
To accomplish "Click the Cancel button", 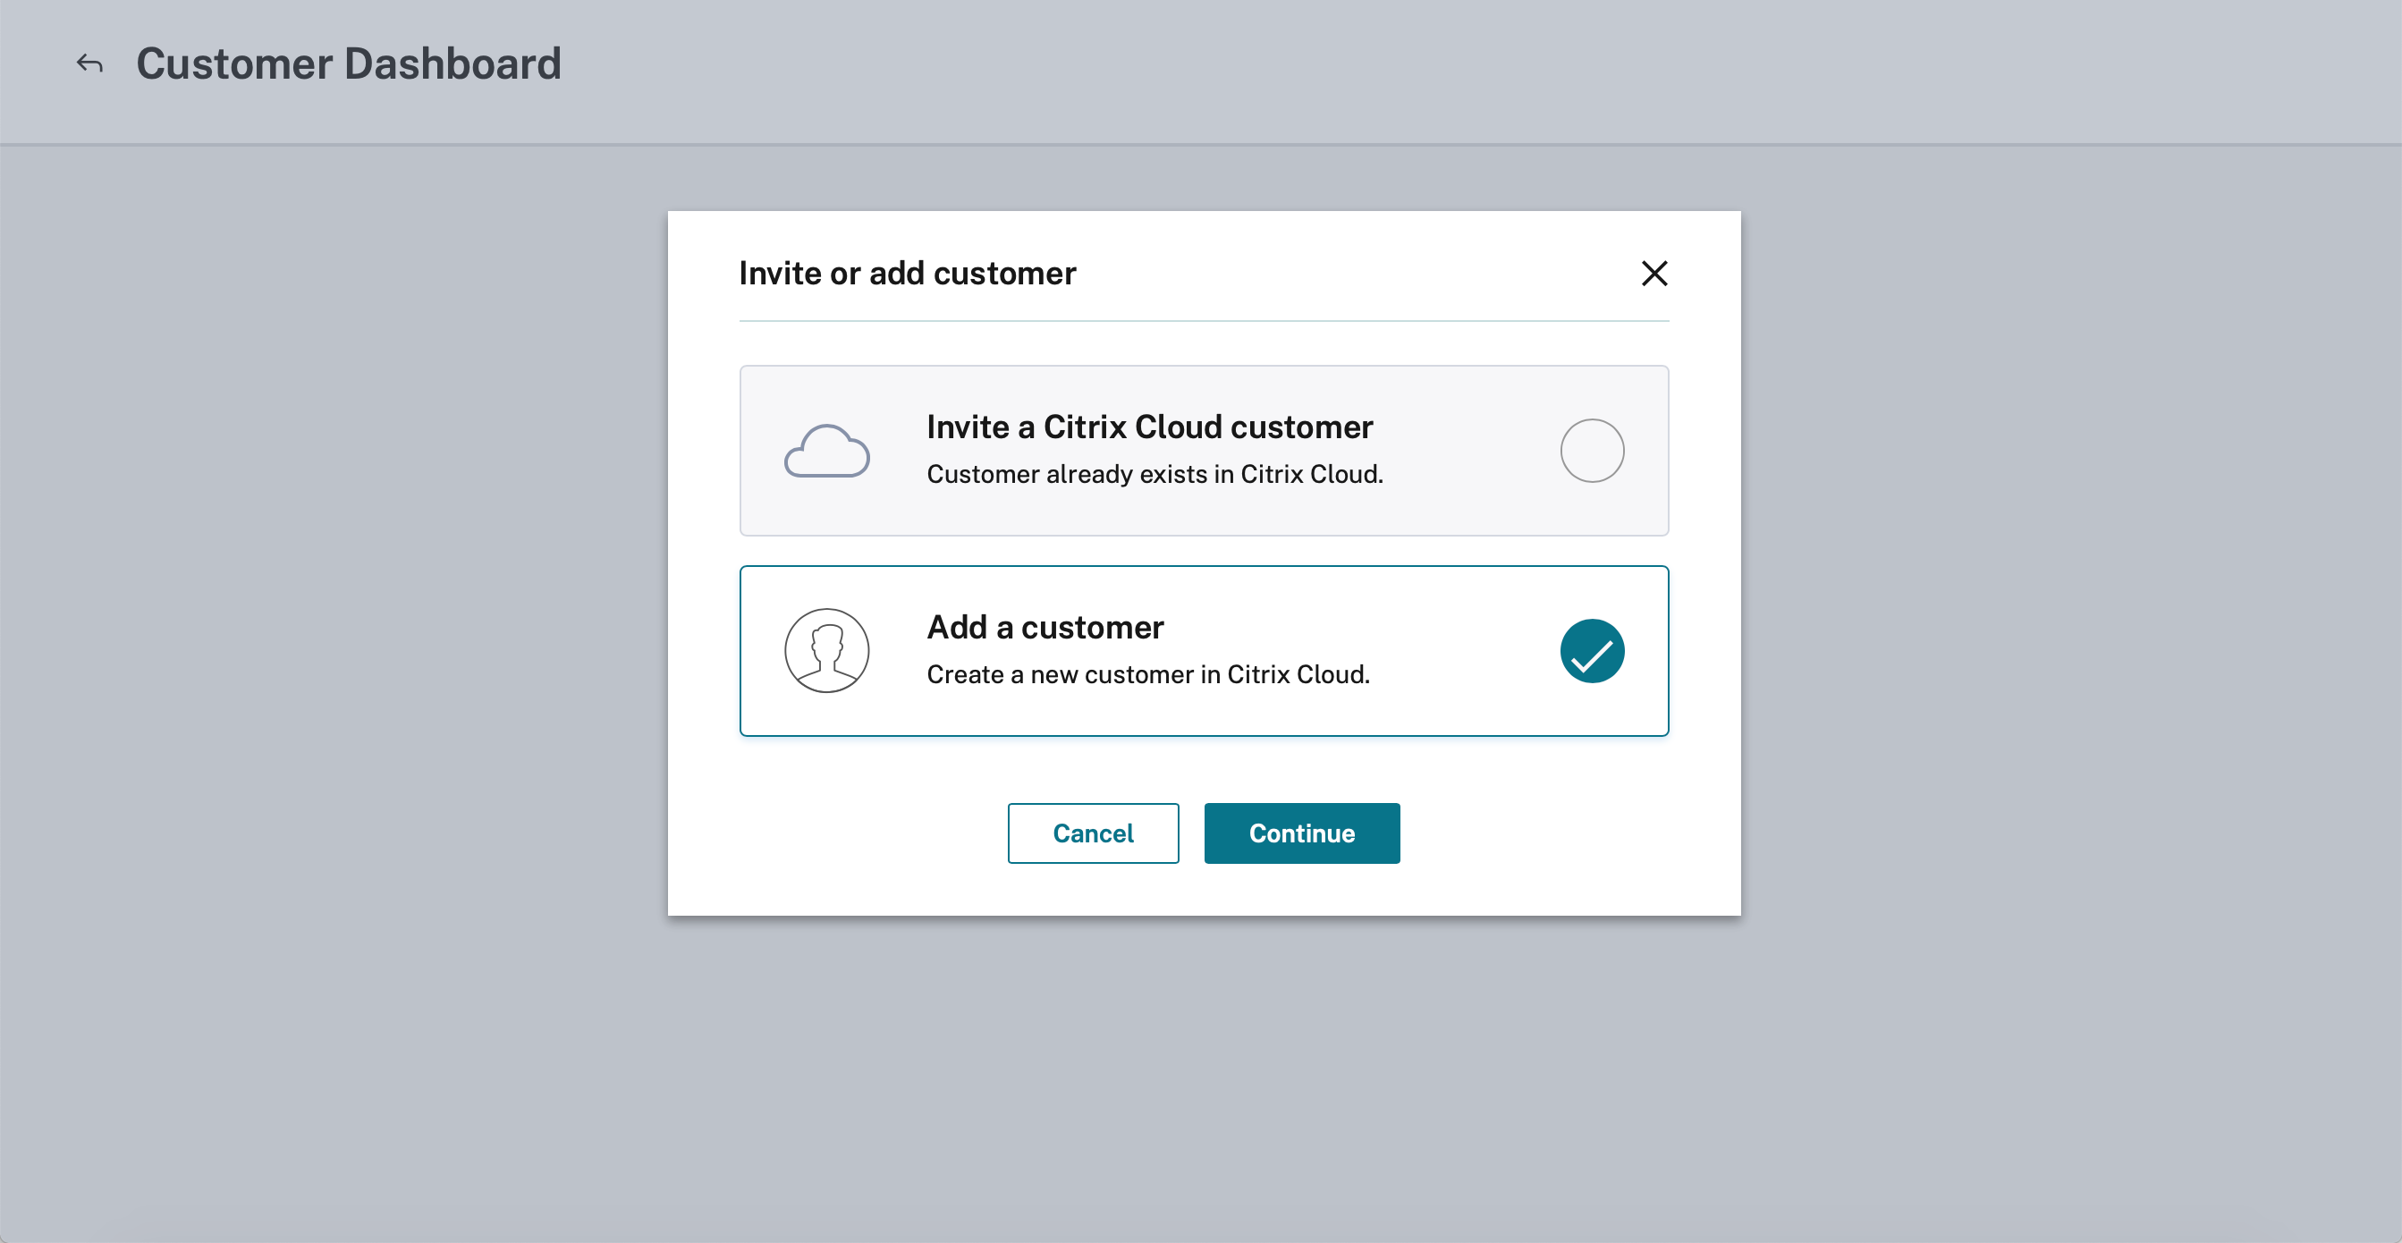I will click(1093, 833).
